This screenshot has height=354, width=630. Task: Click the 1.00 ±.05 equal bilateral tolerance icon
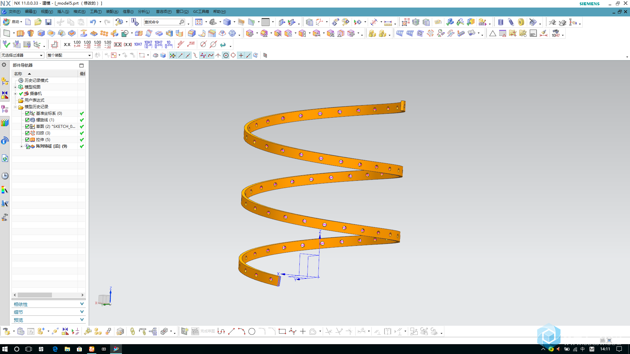click(x=77, y=44)
